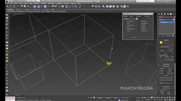Click the time slider 0/100 handle
Image resolution: width=181 pixels, height=101 pixels.
coord(17,95)
